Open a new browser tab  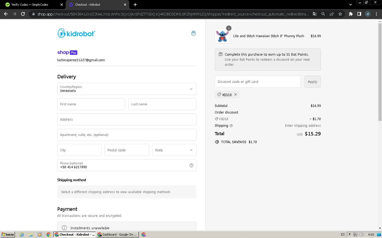pyautogui.click(x=135, y=5)
